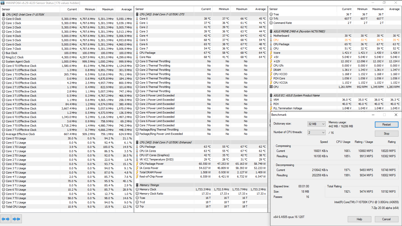Click the icon beside Total CPU Usage
This screenshot has height=226, width=402.
[4, 207]
